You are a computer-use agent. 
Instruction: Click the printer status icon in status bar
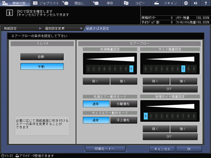point(17,156)
